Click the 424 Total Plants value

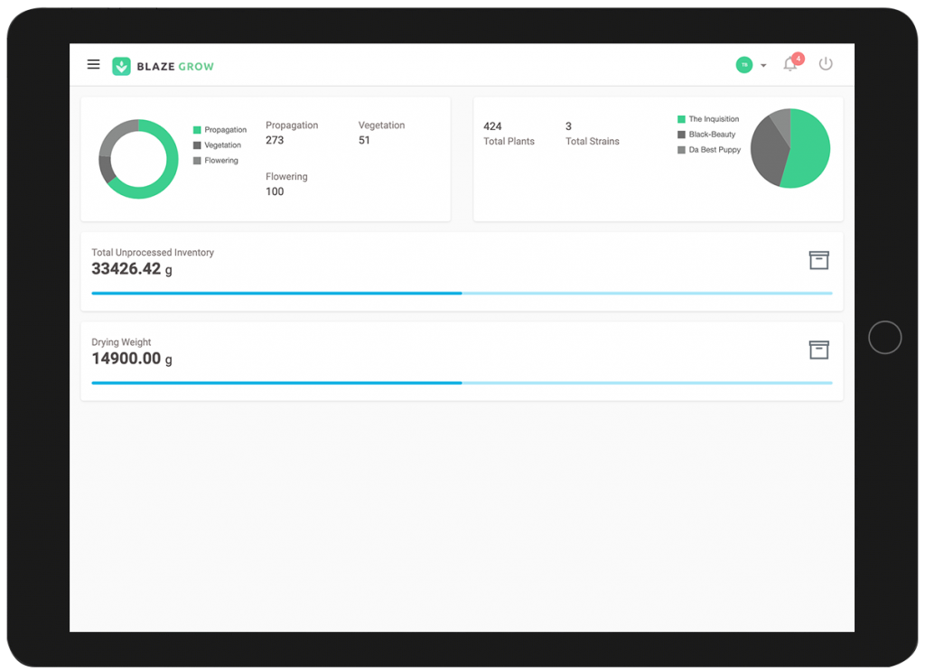click(x=492, y=126)
